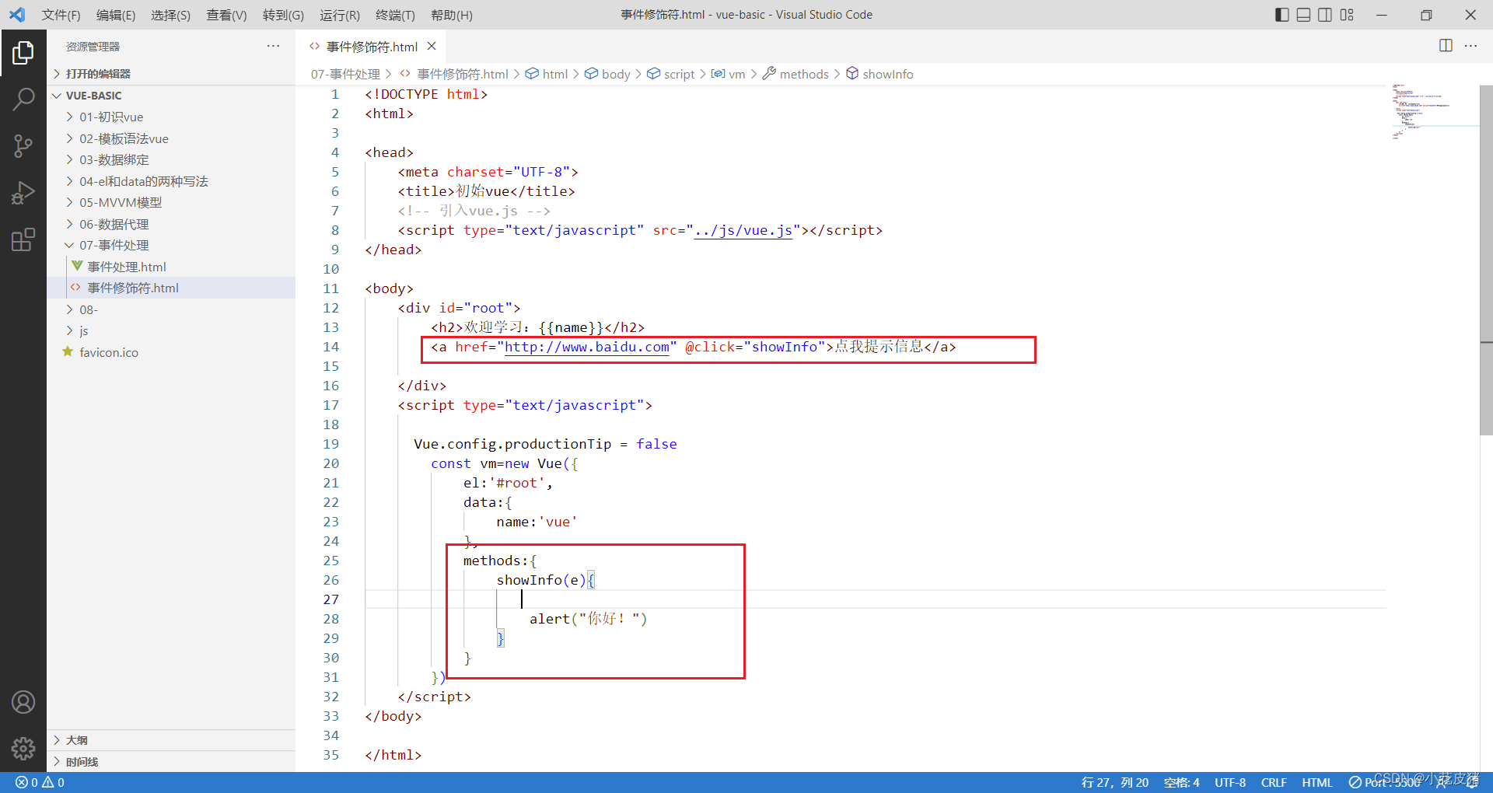Toggle the bottom panel layout icon
This screenshot has width=1493, height=793.
click(1304, 15)
